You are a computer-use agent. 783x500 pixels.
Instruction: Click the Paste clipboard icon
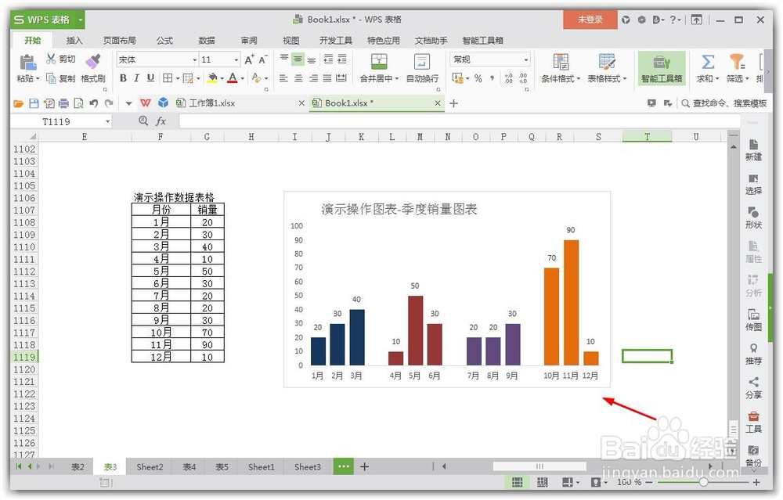tap(27, 63)
